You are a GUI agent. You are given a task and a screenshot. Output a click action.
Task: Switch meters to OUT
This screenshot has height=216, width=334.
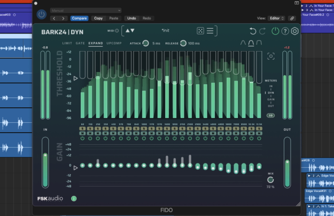coord(271,106)
